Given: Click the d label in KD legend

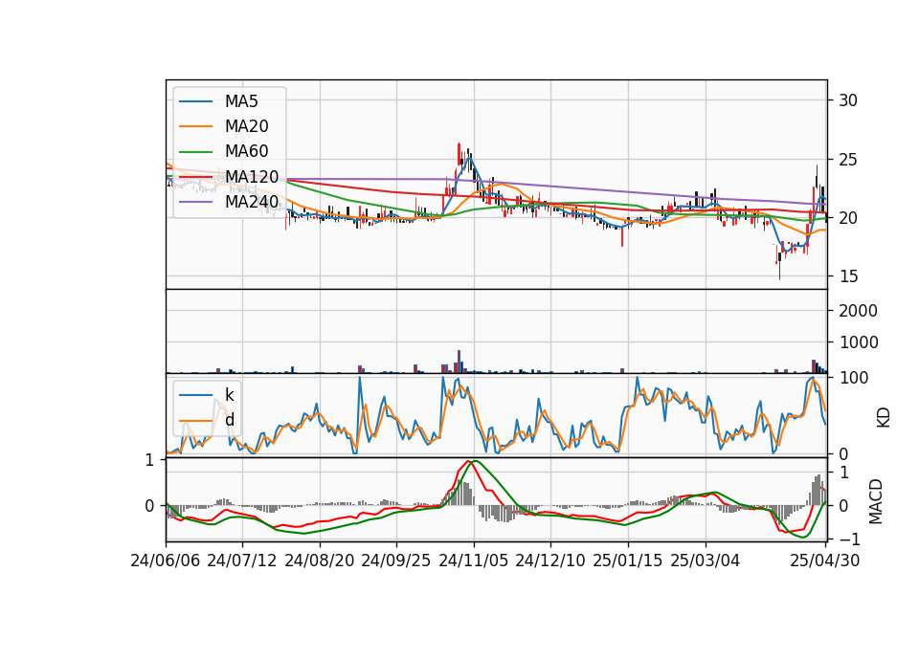Looking at the screenshot, I should [x=230, y=419].
